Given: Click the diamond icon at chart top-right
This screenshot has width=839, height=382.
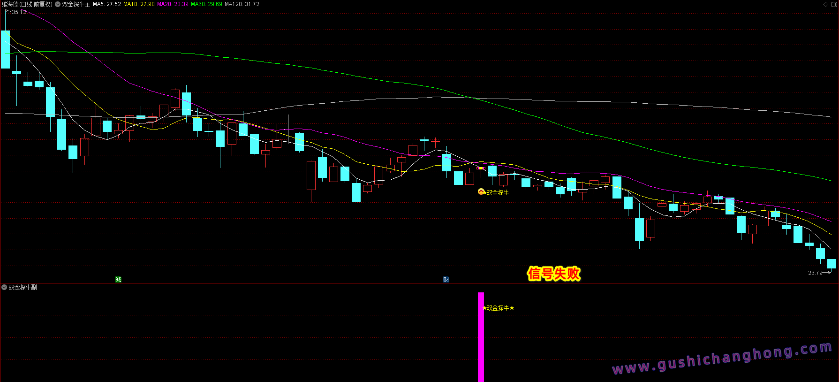Looking at the screenshot, I should (825, 4).
